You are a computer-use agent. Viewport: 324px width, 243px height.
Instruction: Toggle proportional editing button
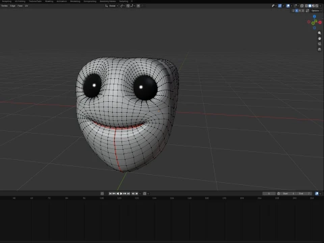tap(138, 6)
